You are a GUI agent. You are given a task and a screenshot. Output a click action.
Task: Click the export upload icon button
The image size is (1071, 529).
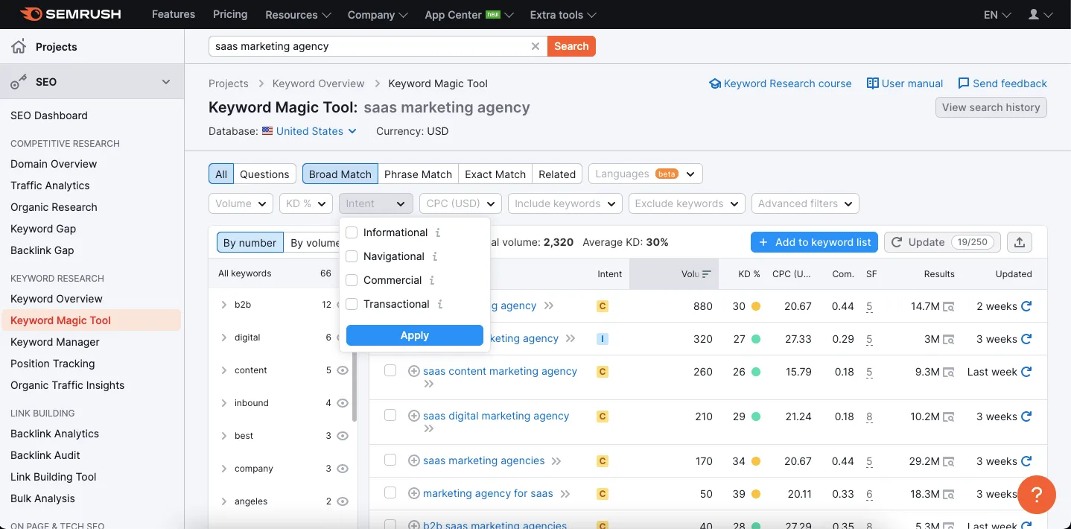tap(1020, 242)
